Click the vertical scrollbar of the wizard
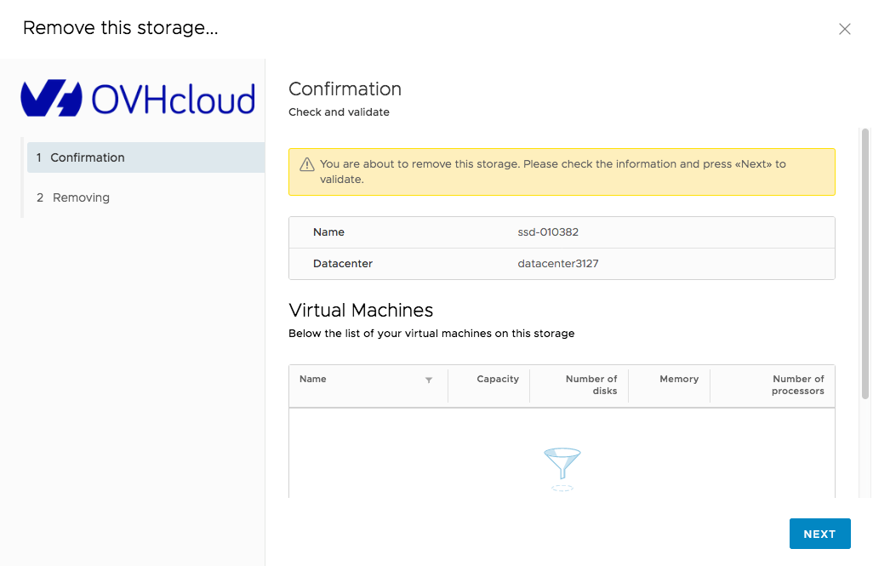Screen dimensions: 873x566 (864, 255)
